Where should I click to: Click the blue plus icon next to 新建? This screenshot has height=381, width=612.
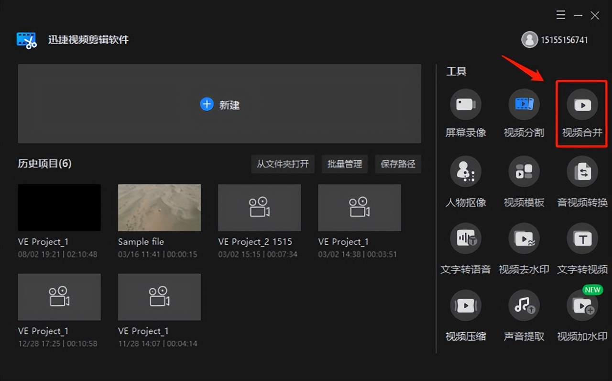pyautogui.click(x=207, y=104)
